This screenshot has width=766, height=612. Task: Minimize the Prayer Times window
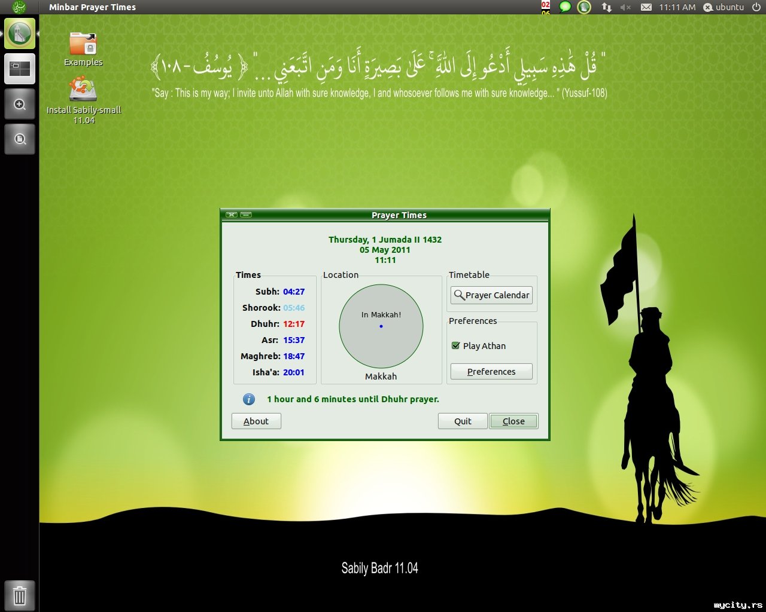[x=246, y=215]
